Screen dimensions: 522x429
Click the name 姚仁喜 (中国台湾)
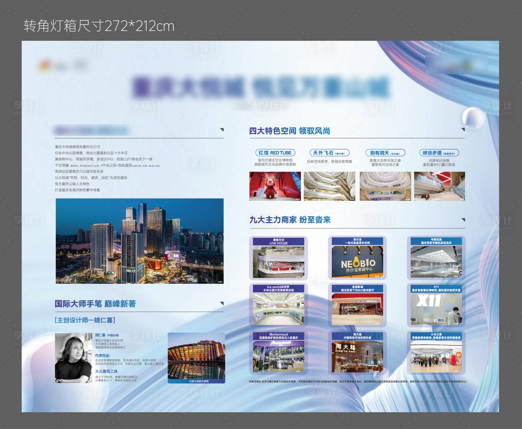click(x=107, y=335)
